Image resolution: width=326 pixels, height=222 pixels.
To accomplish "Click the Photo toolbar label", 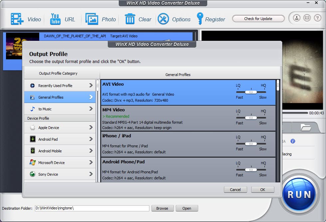I will (x=109, y=19).
